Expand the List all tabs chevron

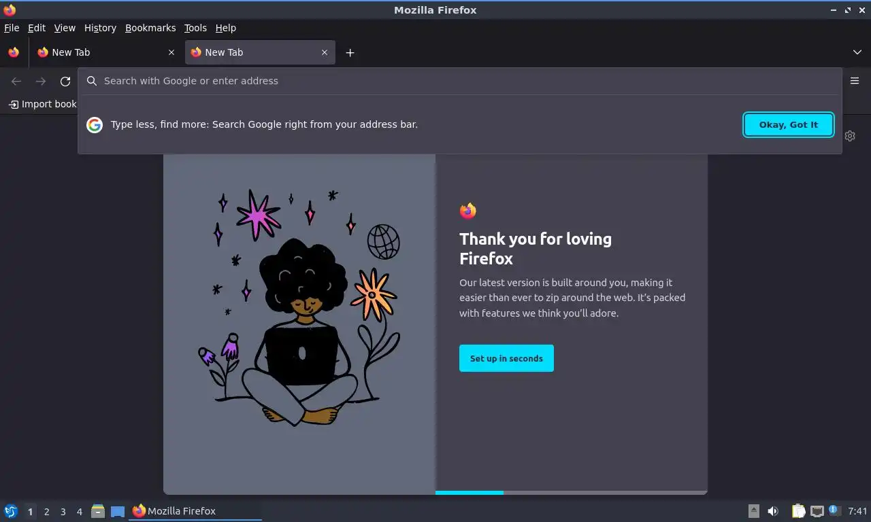pos(857,52)
